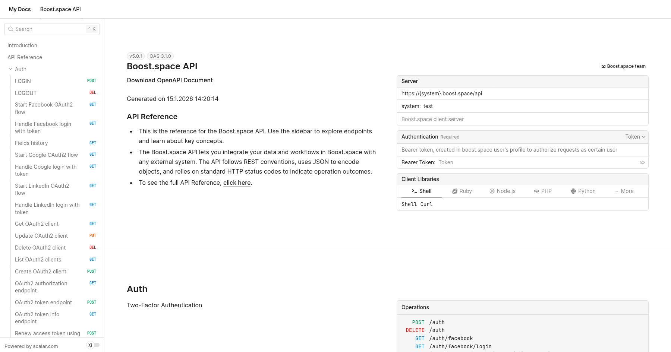Click the sun icon on theme switch

pyautogui.click(x=90, y=345)
